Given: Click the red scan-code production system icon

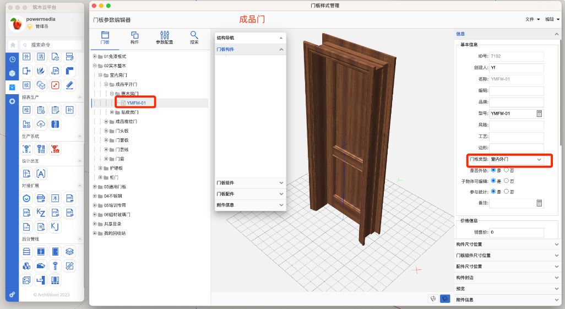Looking at the screenshot, I should (x=55, y=149).
